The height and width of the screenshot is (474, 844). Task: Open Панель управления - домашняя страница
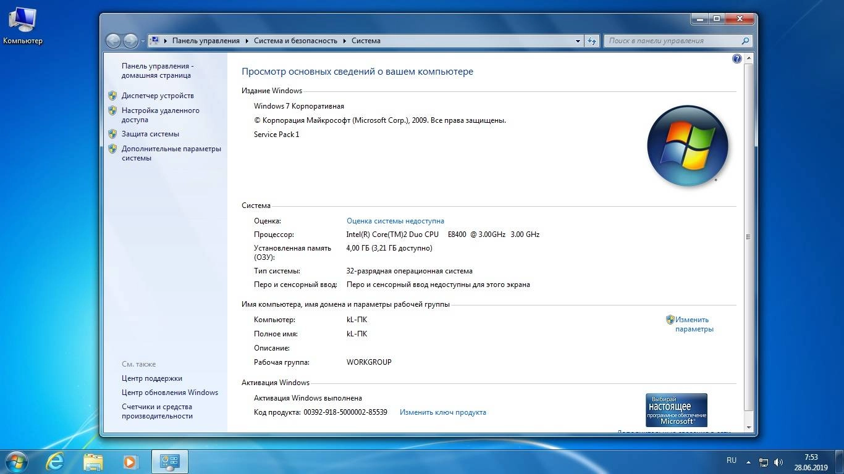click(x=157, y=70)
